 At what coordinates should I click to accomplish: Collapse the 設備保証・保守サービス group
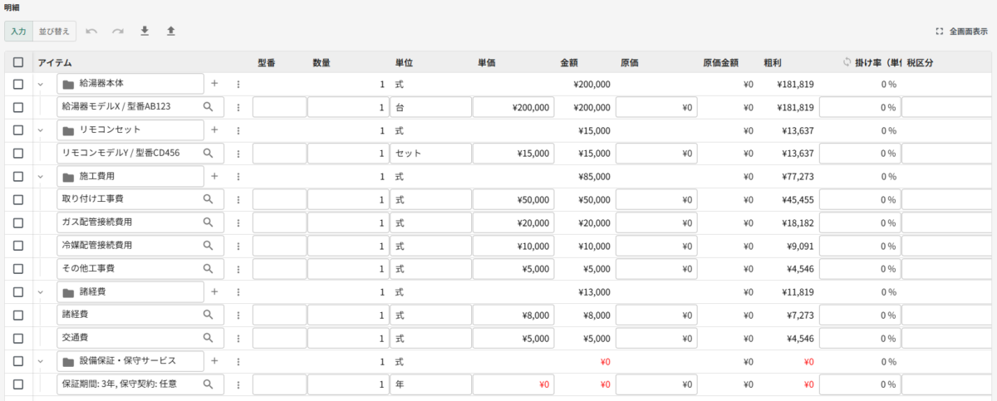tap(40, 361)
